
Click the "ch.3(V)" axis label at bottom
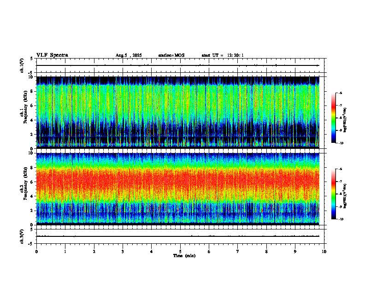[x=22, y=236]
